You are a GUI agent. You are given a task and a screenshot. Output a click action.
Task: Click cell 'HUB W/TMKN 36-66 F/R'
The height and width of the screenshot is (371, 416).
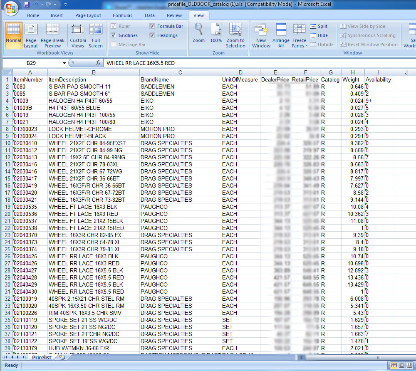click(93, 348)
